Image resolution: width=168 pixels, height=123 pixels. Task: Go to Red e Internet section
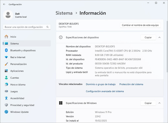click(x=27, y=57)
